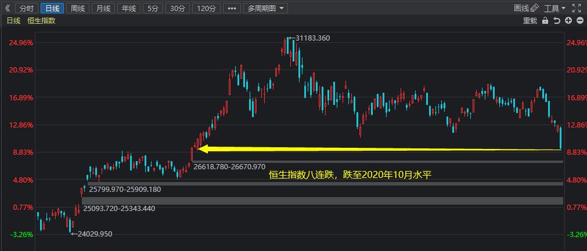Switch to the 分时 intraday view
Viewport: 587px width, 251px height.
pyautogui.click(x=27, y=8)
